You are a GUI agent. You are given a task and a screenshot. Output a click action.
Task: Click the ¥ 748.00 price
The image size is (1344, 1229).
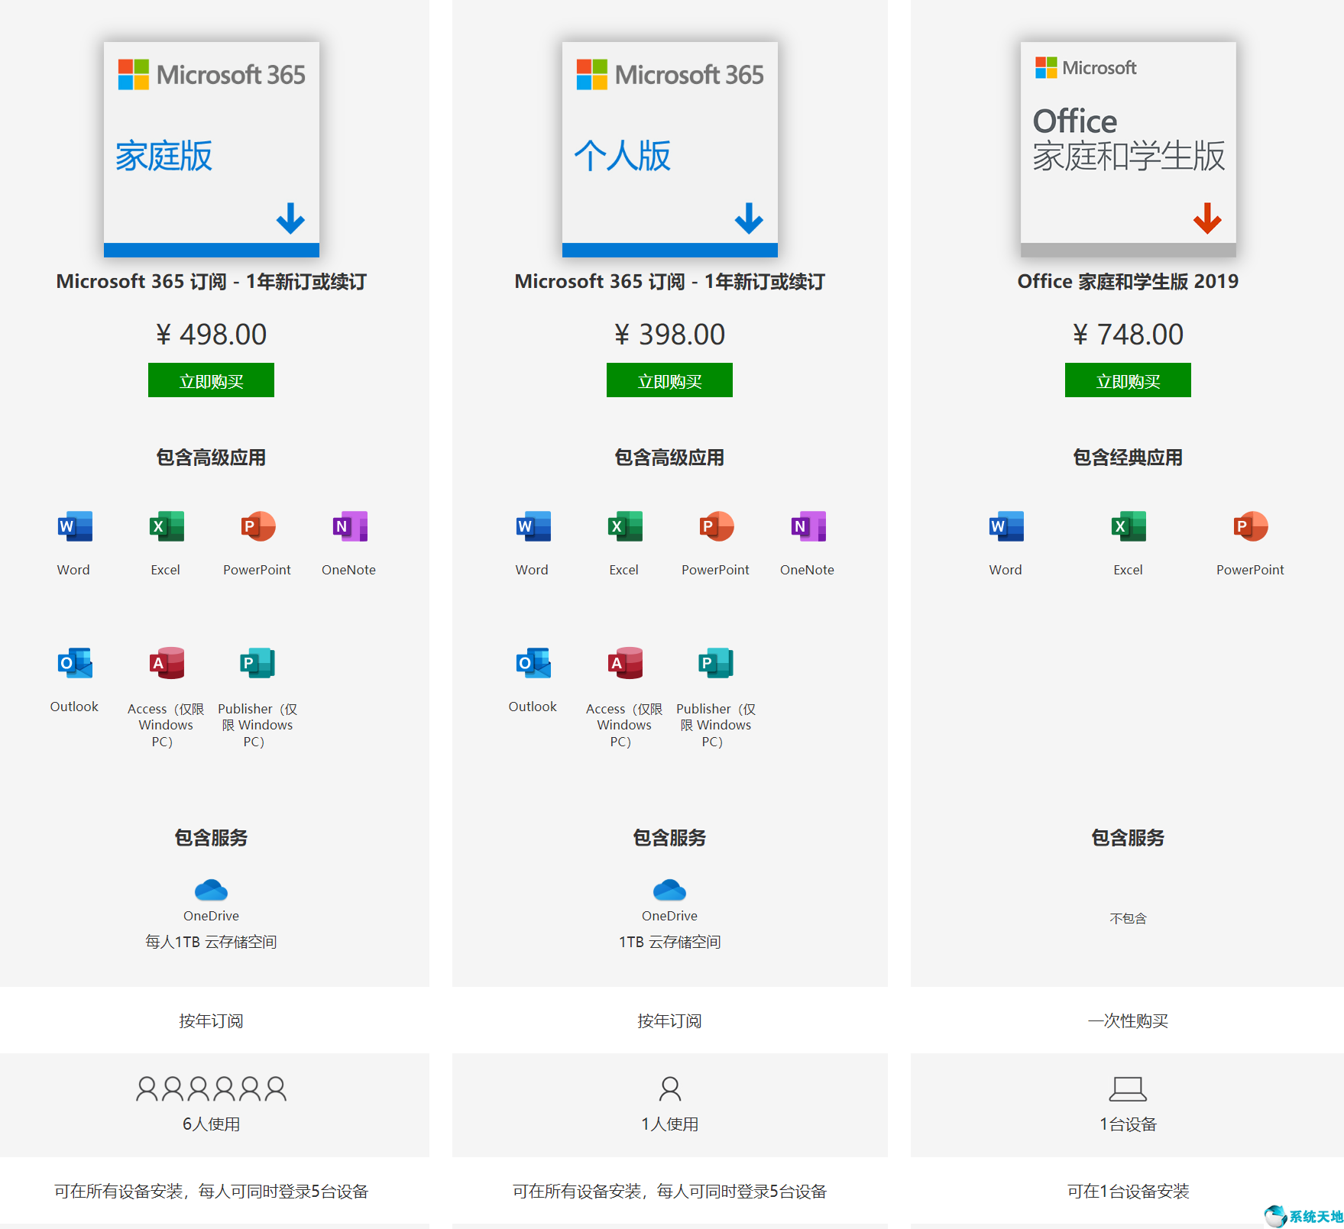click(x=1128, y=335)
